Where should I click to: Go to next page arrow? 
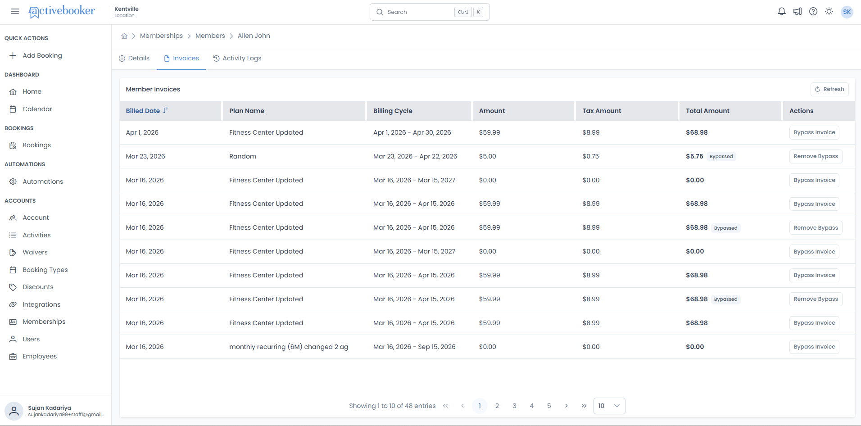pyautogui.click(x=566, y=406)
